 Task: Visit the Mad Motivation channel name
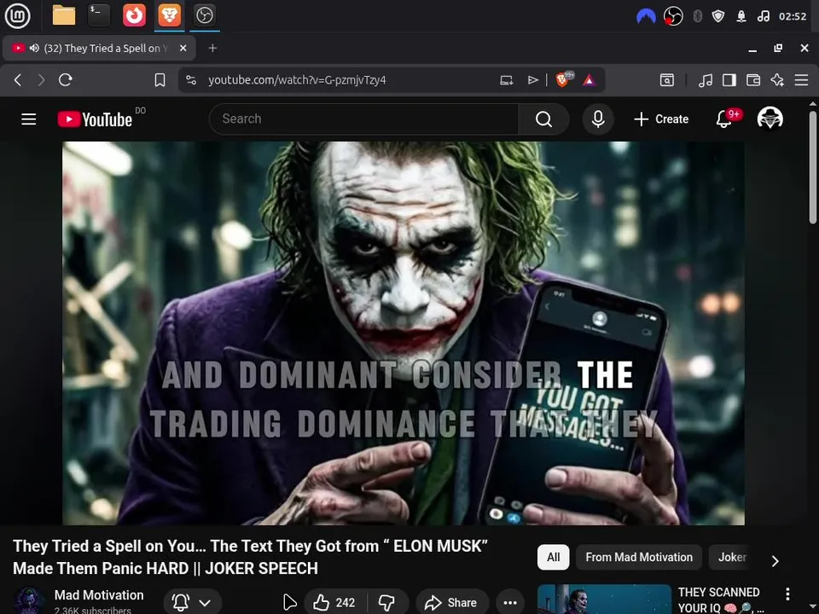[99, 595]
